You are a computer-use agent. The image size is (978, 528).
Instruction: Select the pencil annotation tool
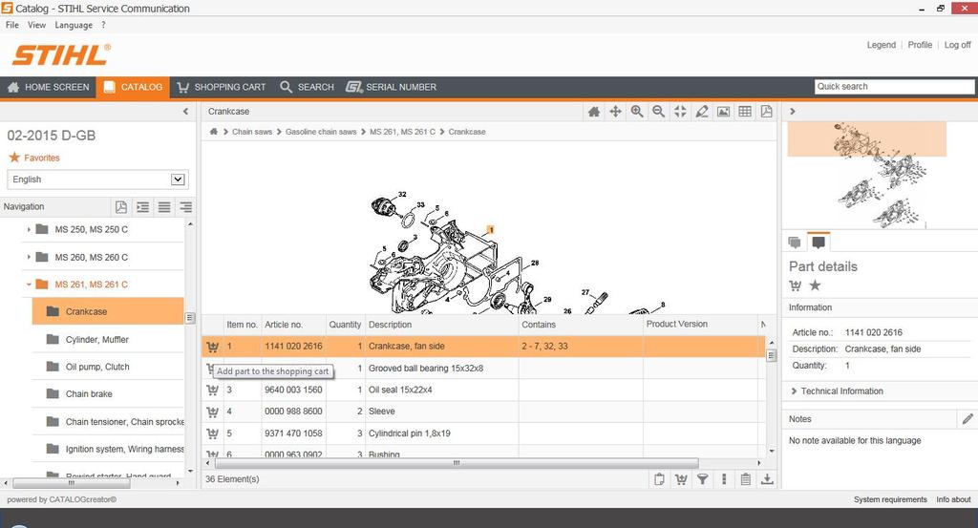(x=702, y=112)
